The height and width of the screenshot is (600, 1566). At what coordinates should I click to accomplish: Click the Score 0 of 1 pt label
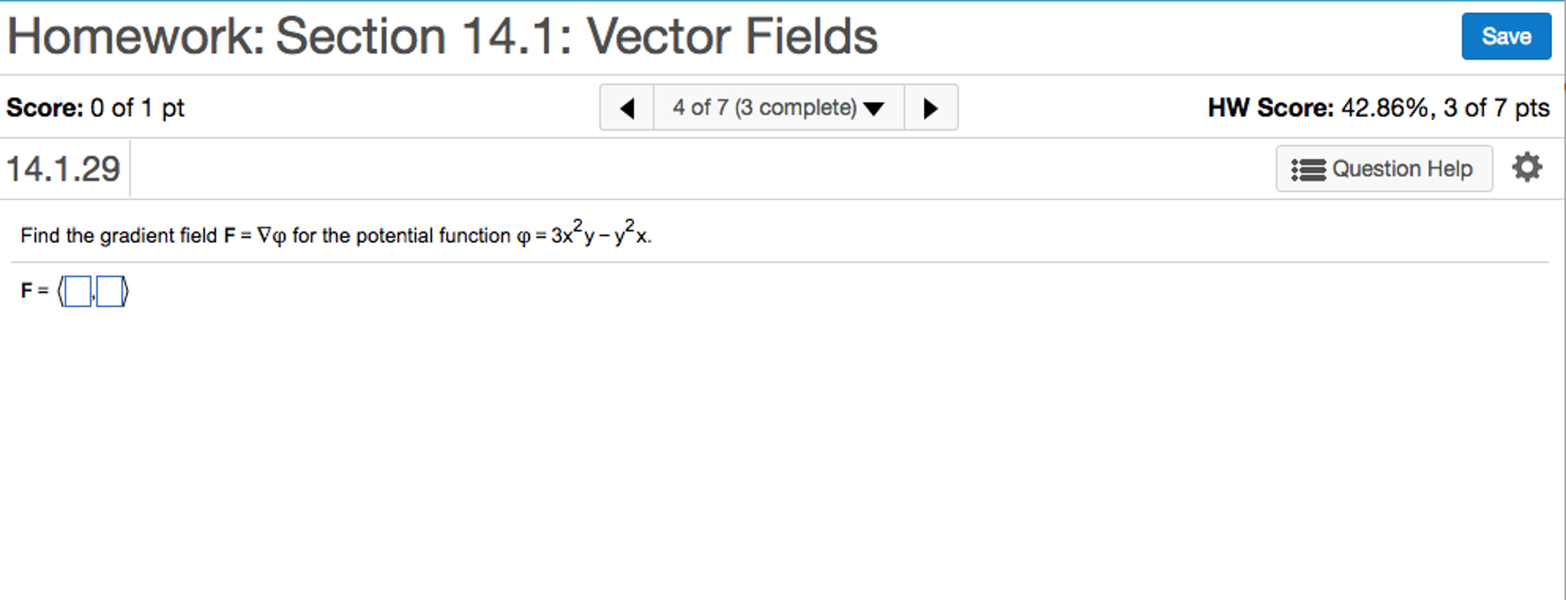pyautogui.click(x=95, y=108)
